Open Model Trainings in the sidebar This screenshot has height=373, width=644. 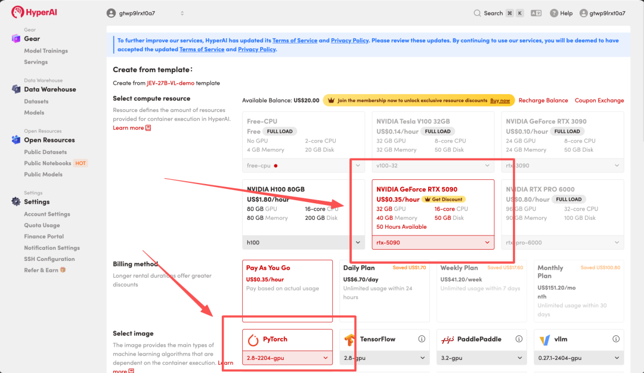pyautogui.click(x=46, y=51)
